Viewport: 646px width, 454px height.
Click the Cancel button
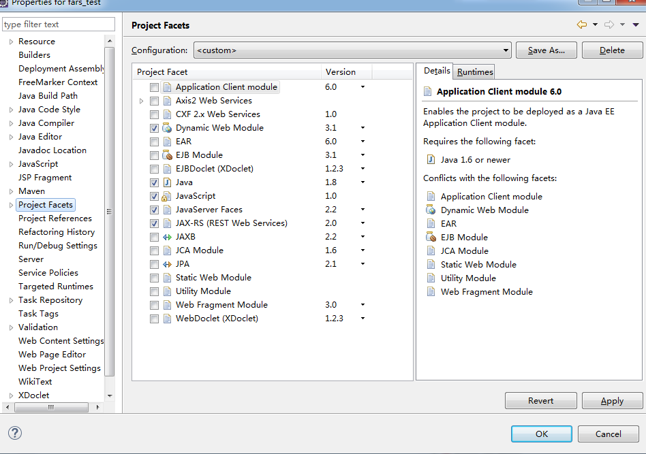tap(608, 434)
